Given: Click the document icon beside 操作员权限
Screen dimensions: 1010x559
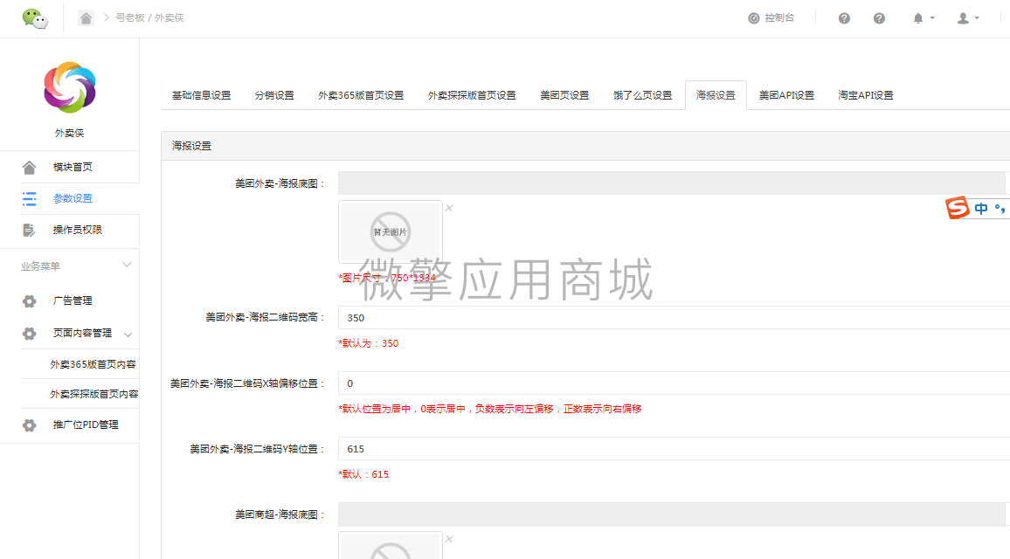Looking at the screenshot, I should click(x=29, y=230).
